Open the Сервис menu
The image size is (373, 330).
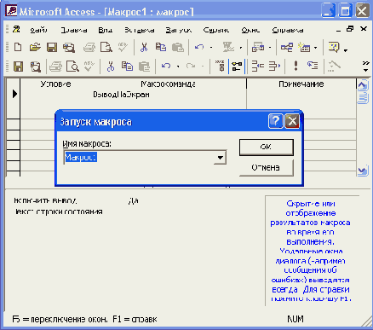[216, 30]
